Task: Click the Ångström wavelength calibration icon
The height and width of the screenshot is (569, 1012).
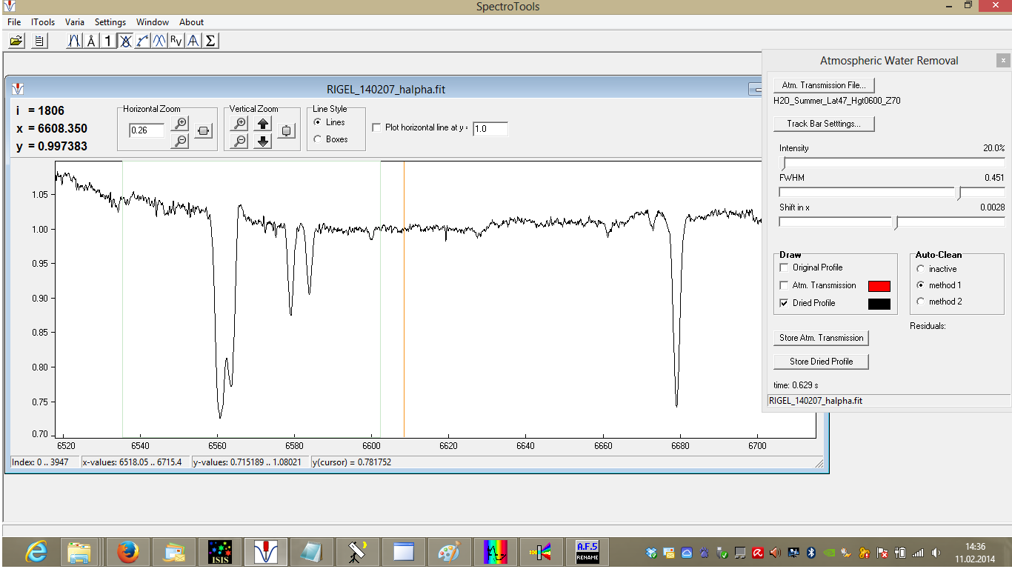Action: tap(91, 41)
